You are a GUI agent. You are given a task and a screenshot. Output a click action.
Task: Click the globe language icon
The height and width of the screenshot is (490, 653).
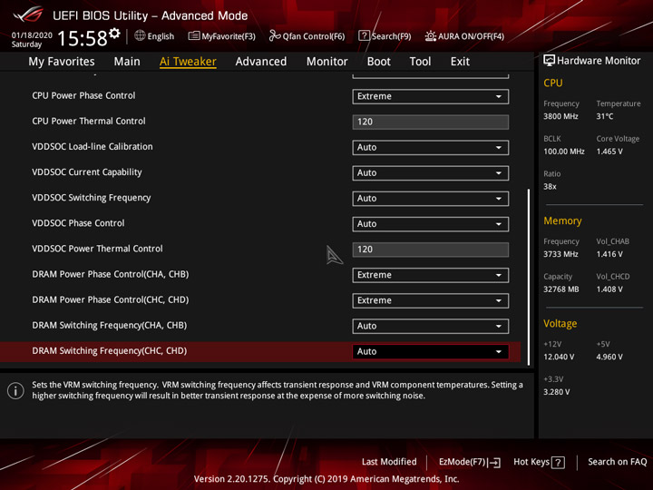pyautogui.click(x=140, y=35)
